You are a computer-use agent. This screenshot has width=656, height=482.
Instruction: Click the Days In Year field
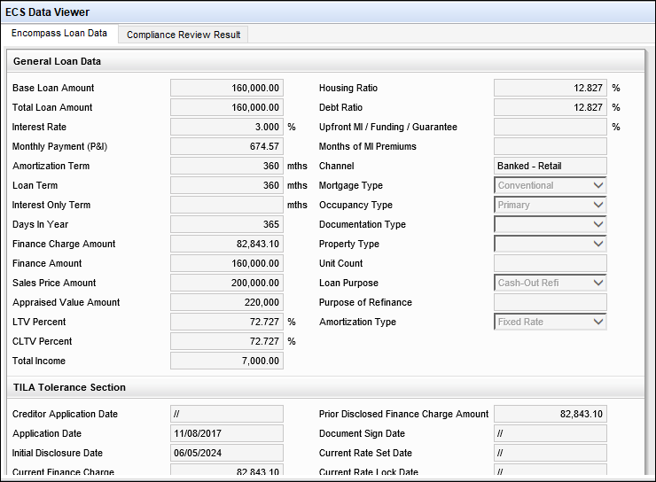[x=227, y=224]
